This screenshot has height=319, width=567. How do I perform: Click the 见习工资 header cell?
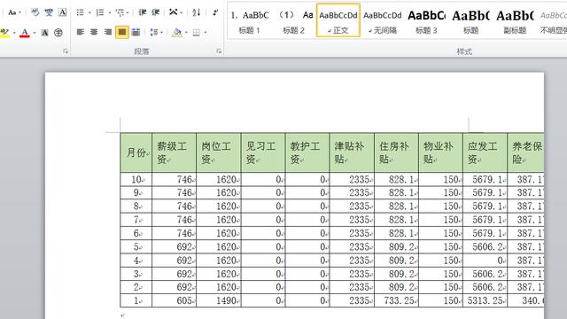coord(263,152)
